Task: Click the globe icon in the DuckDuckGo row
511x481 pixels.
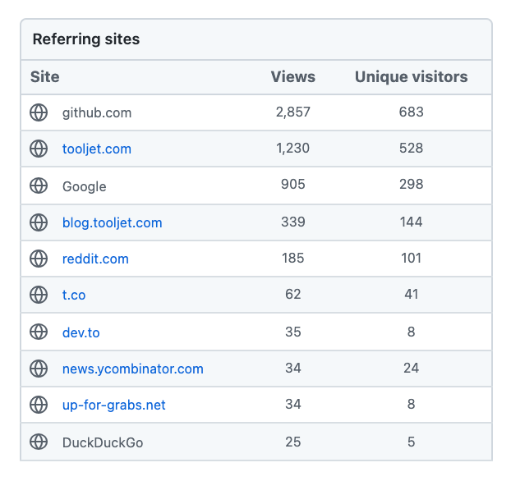Action: 39,442
